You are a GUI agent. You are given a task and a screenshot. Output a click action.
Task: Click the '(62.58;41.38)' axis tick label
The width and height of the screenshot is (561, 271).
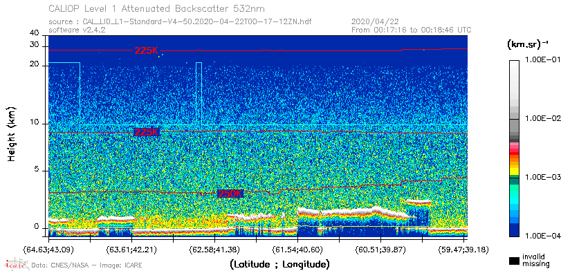coord(214,249)
